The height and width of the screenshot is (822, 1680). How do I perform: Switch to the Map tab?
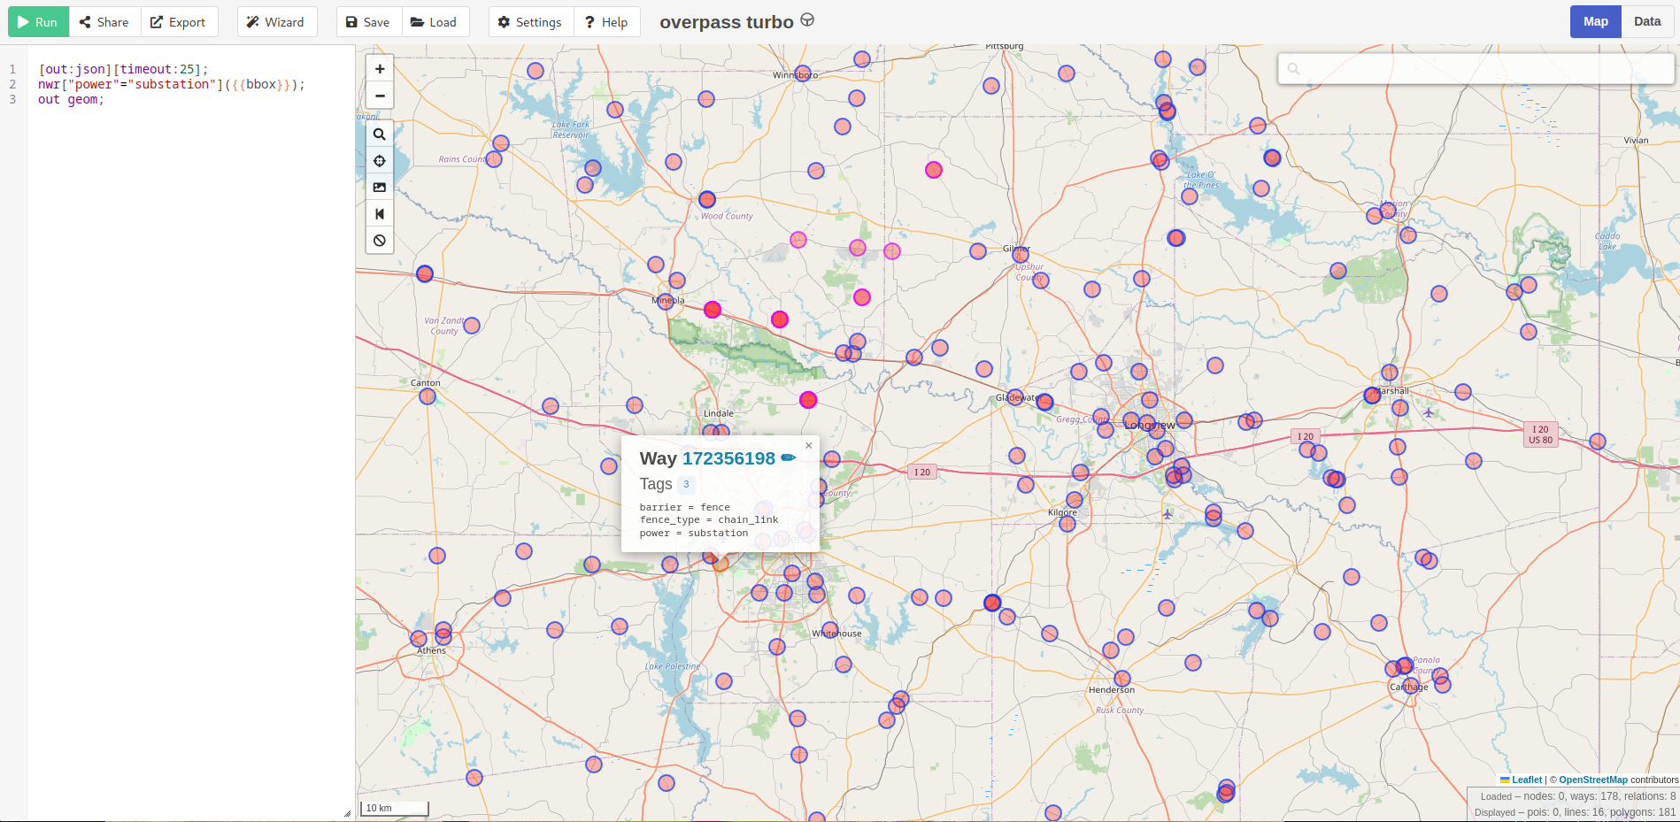click(x=1596, y=22)
